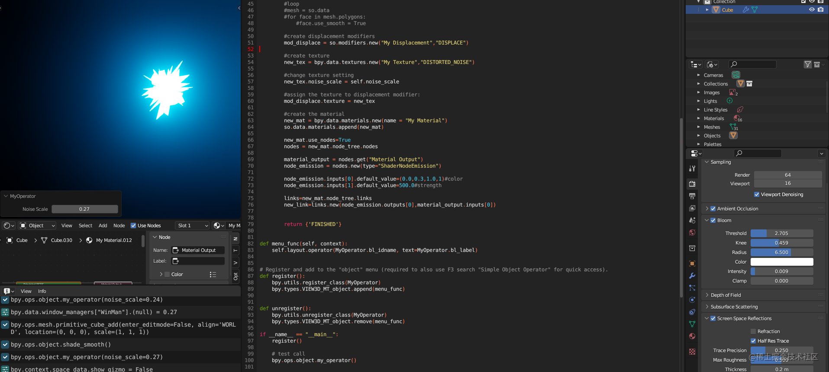829x372 pixels.
Task: Open the Material properties tab icon
Action: point(692,336)
